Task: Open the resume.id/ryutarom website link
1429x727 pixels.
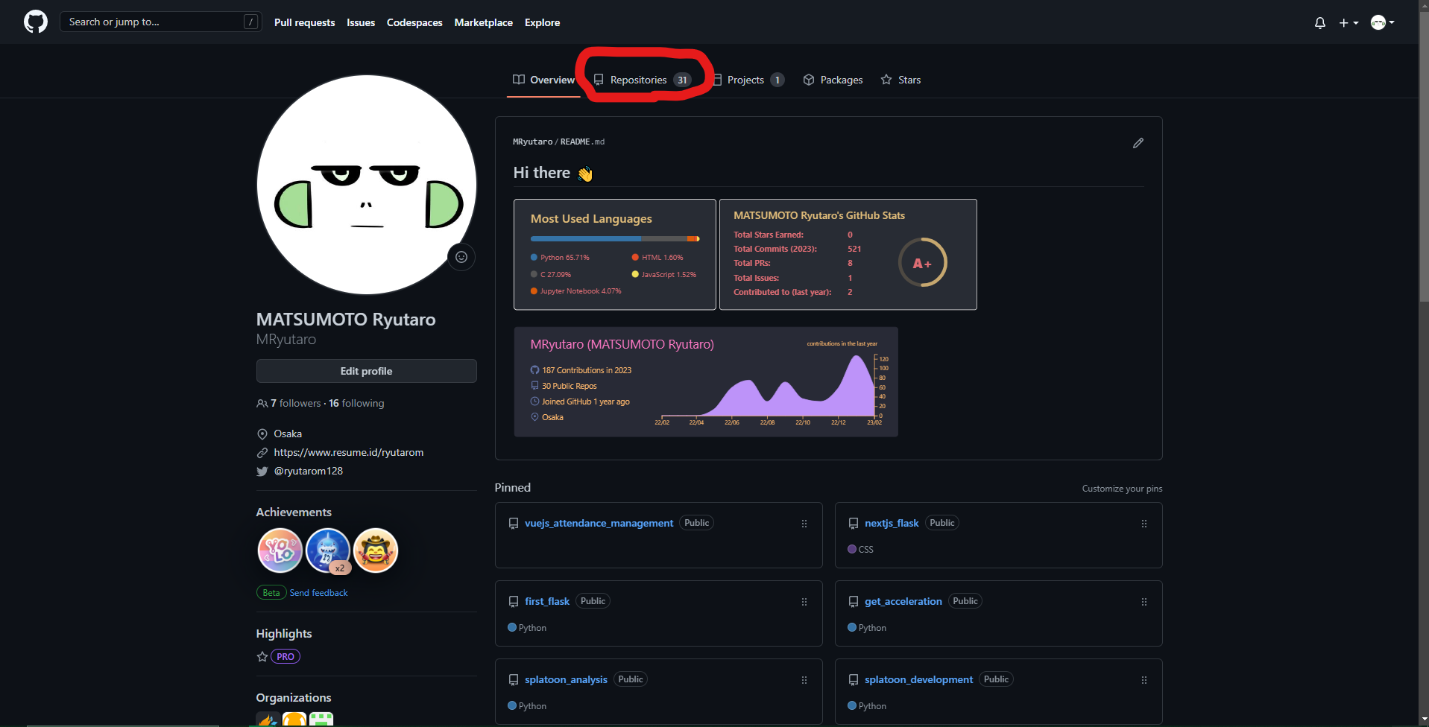Action: coord(348,452)
